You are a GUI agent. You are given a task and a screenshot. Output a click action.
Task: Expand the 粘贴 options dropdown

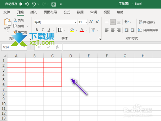[7, 32]
